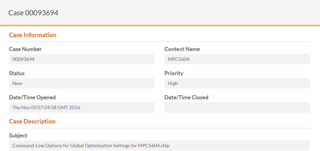Click the Case Number label
The width and height of the screenshot is (320, 151).
tap(26, 49)
